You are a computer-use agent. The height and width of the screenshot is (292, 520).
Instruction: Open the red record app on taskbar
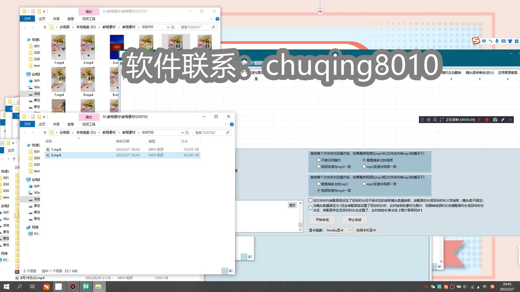[x=73, y=287]
